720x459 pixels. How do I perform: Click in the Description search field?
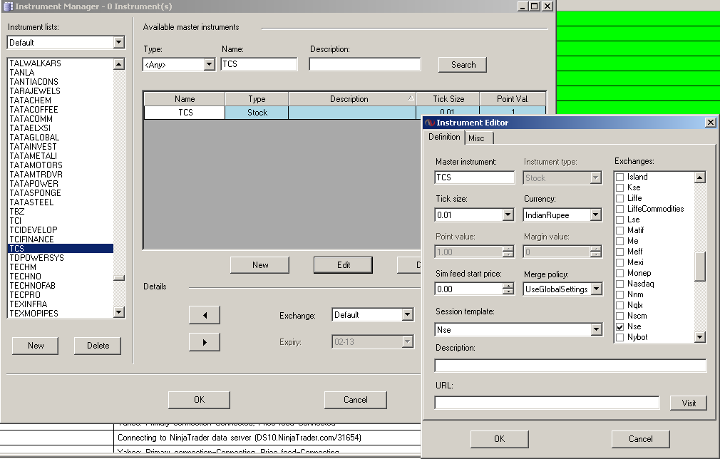pyautogui.click(x=365, y=64)
